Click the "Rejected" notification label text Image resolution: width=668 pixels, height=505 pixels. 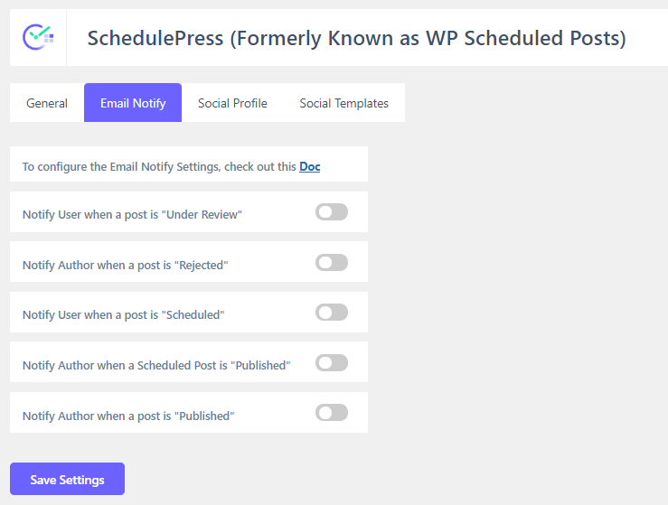125,266
